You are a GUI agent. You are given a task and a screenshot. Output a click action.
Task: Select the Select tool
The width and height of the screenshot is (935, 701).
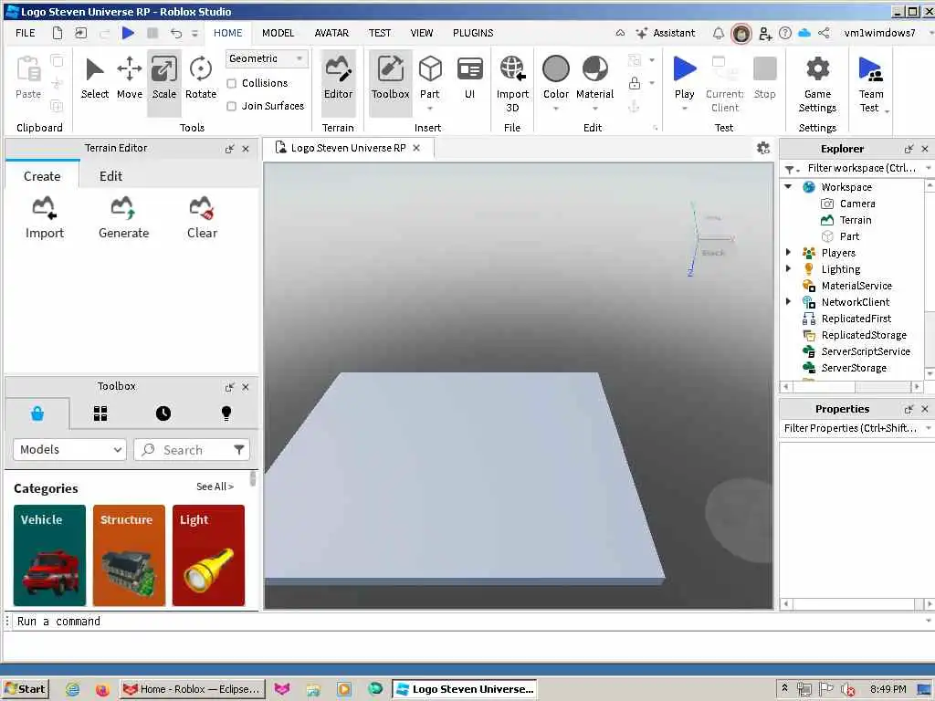click(x=95, y=78)
